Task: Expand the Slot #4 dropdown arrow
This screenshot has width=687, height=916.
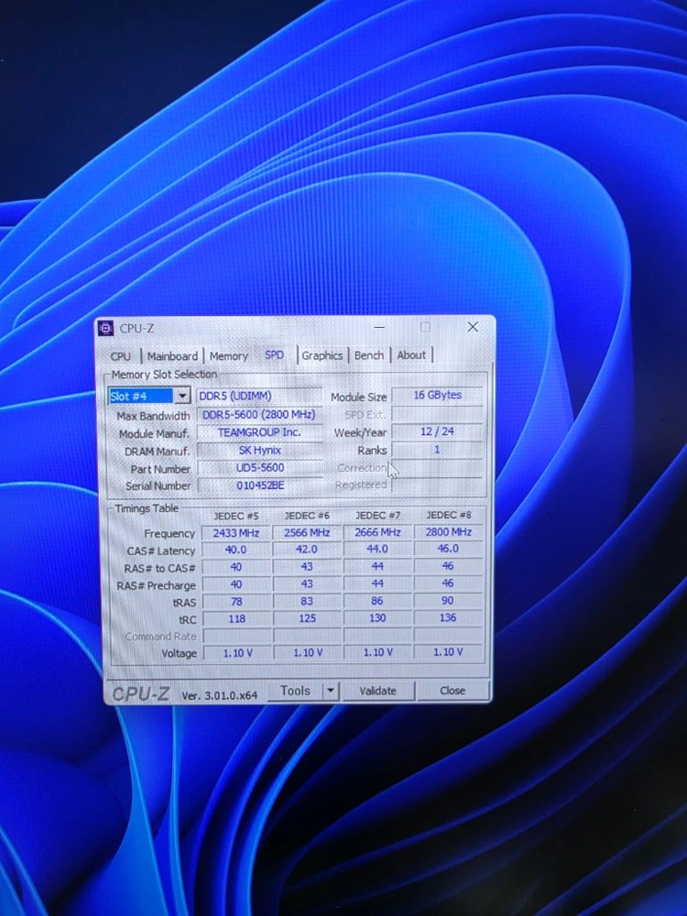Action: 182,396
